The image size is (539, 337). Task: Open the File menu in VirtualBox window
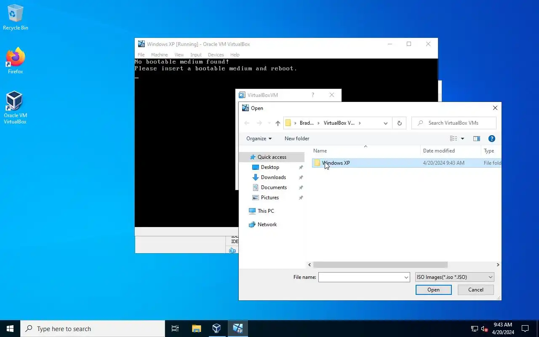(141, 55)
